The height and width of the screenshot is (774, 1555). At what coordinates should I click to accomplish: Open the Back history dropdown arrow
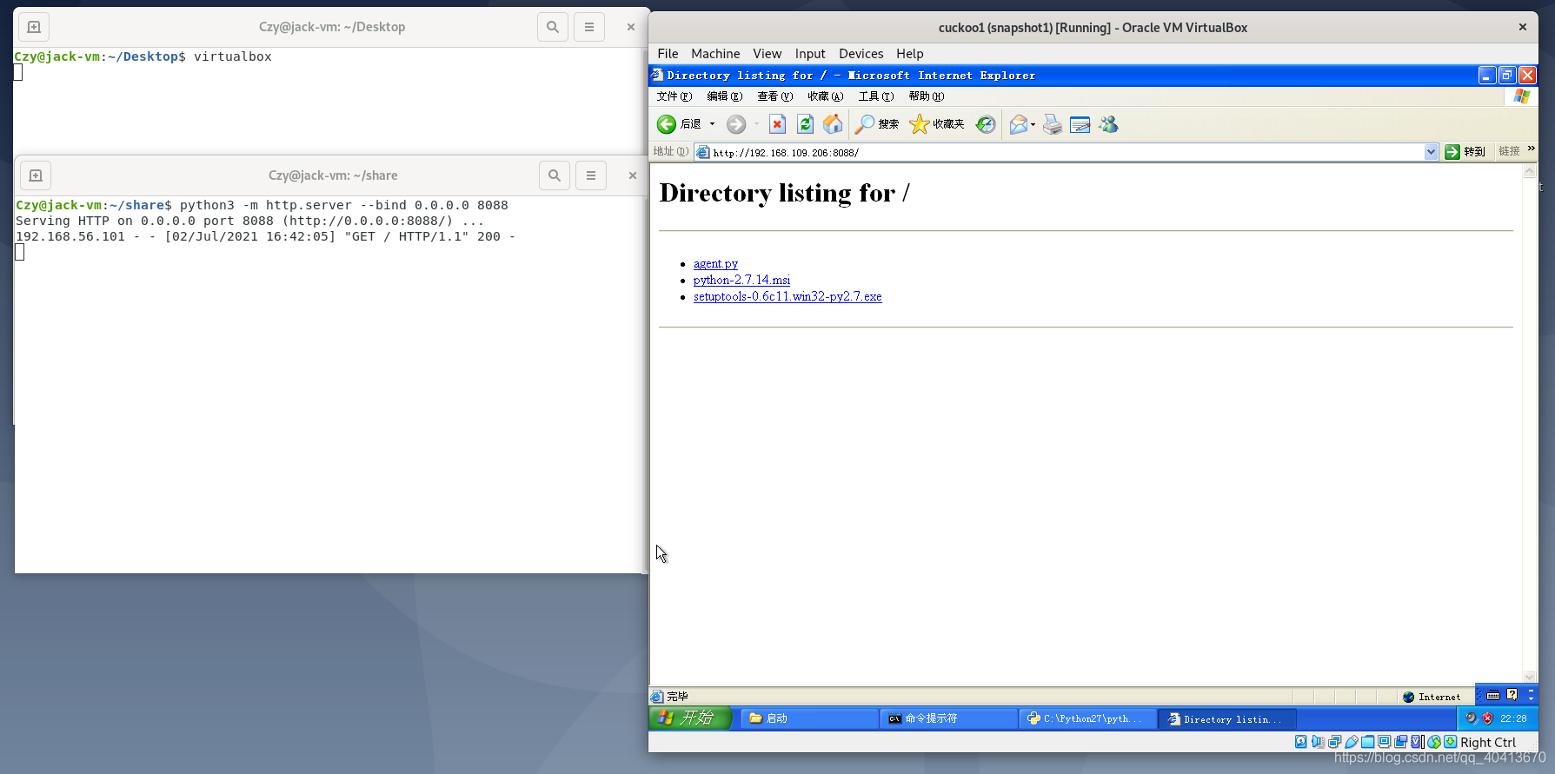pos(712,124)
